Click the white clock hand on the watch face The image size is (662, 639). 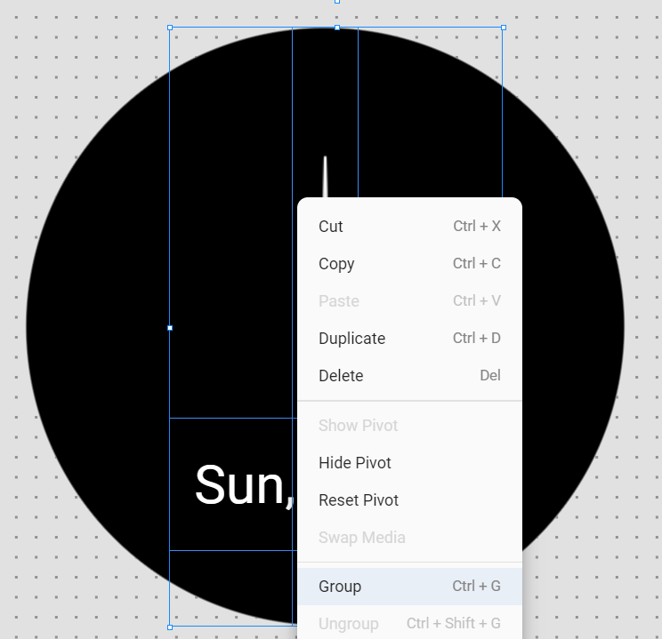pos(325,176)
